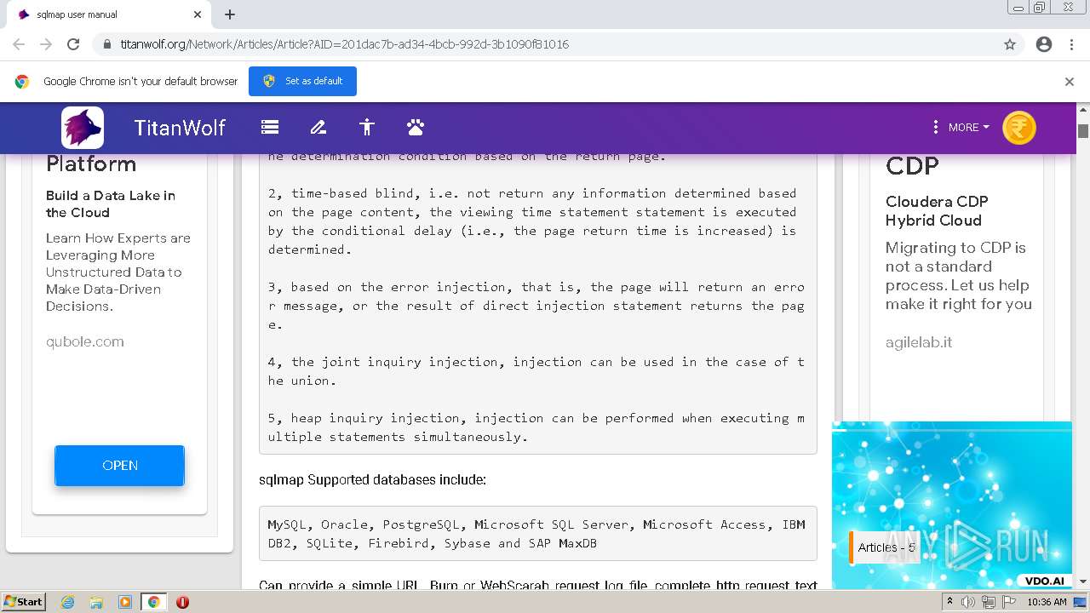1090x613 pixels.
Task: Click the blue OPEN ad button
Action: 119,466
